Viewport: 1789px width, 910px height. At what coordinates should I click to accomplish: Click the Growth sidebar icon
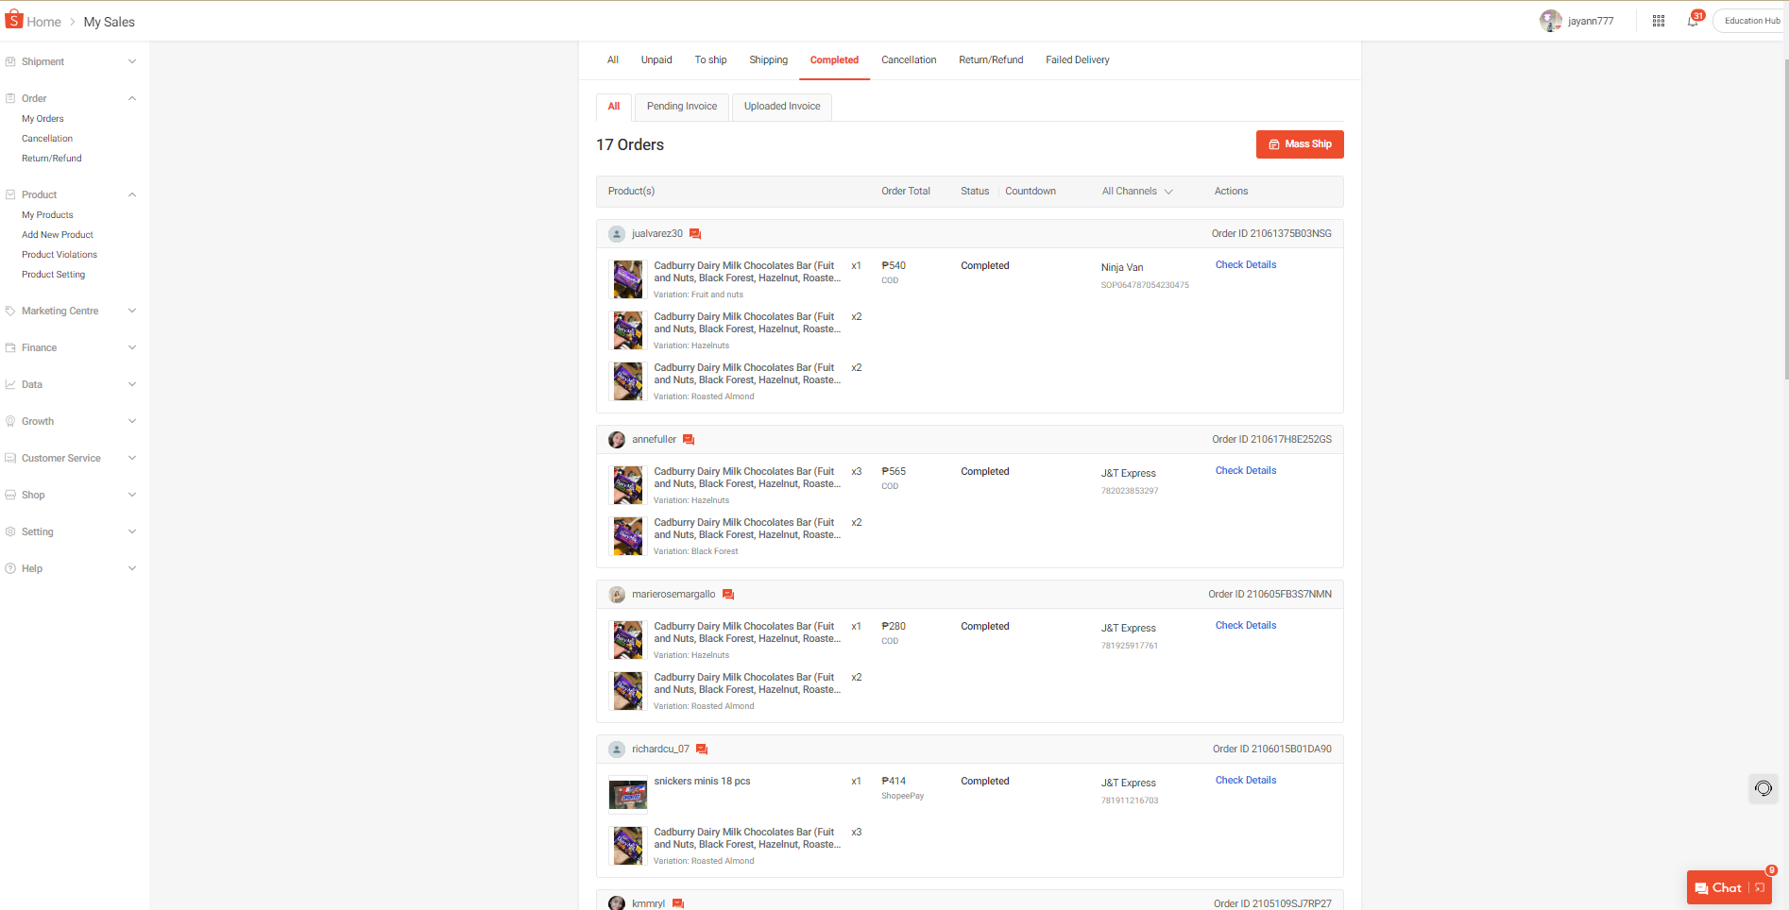pos(10,422)
